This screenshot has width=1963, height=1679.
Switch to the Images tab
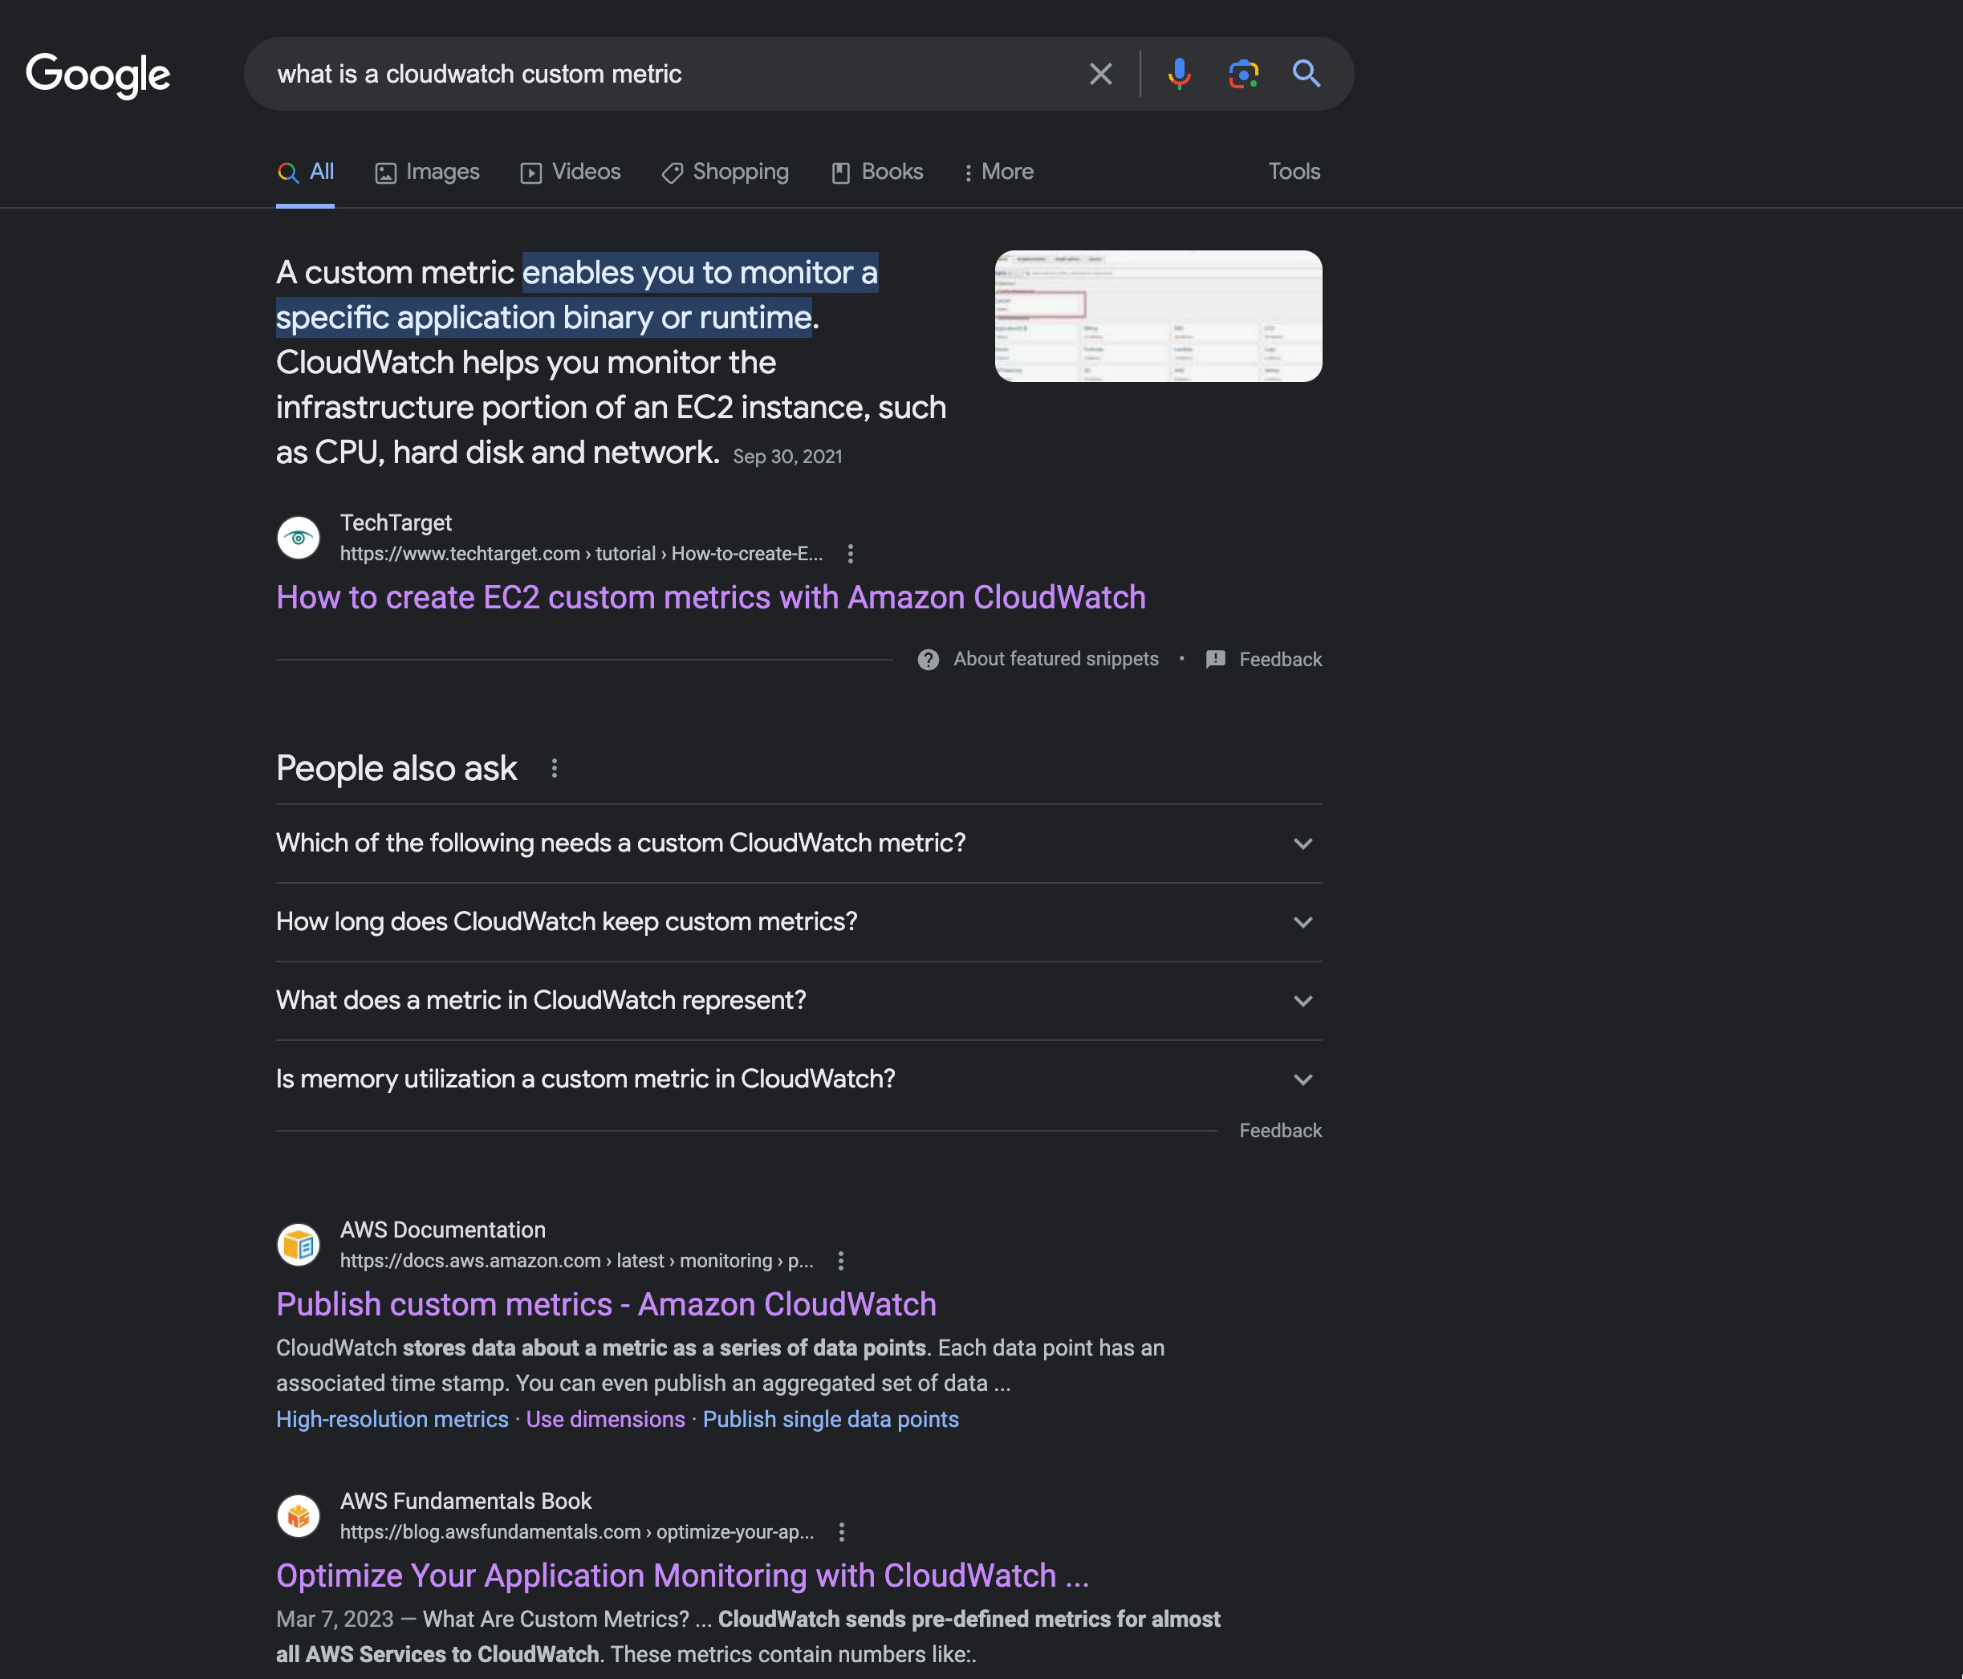point(427,173)
